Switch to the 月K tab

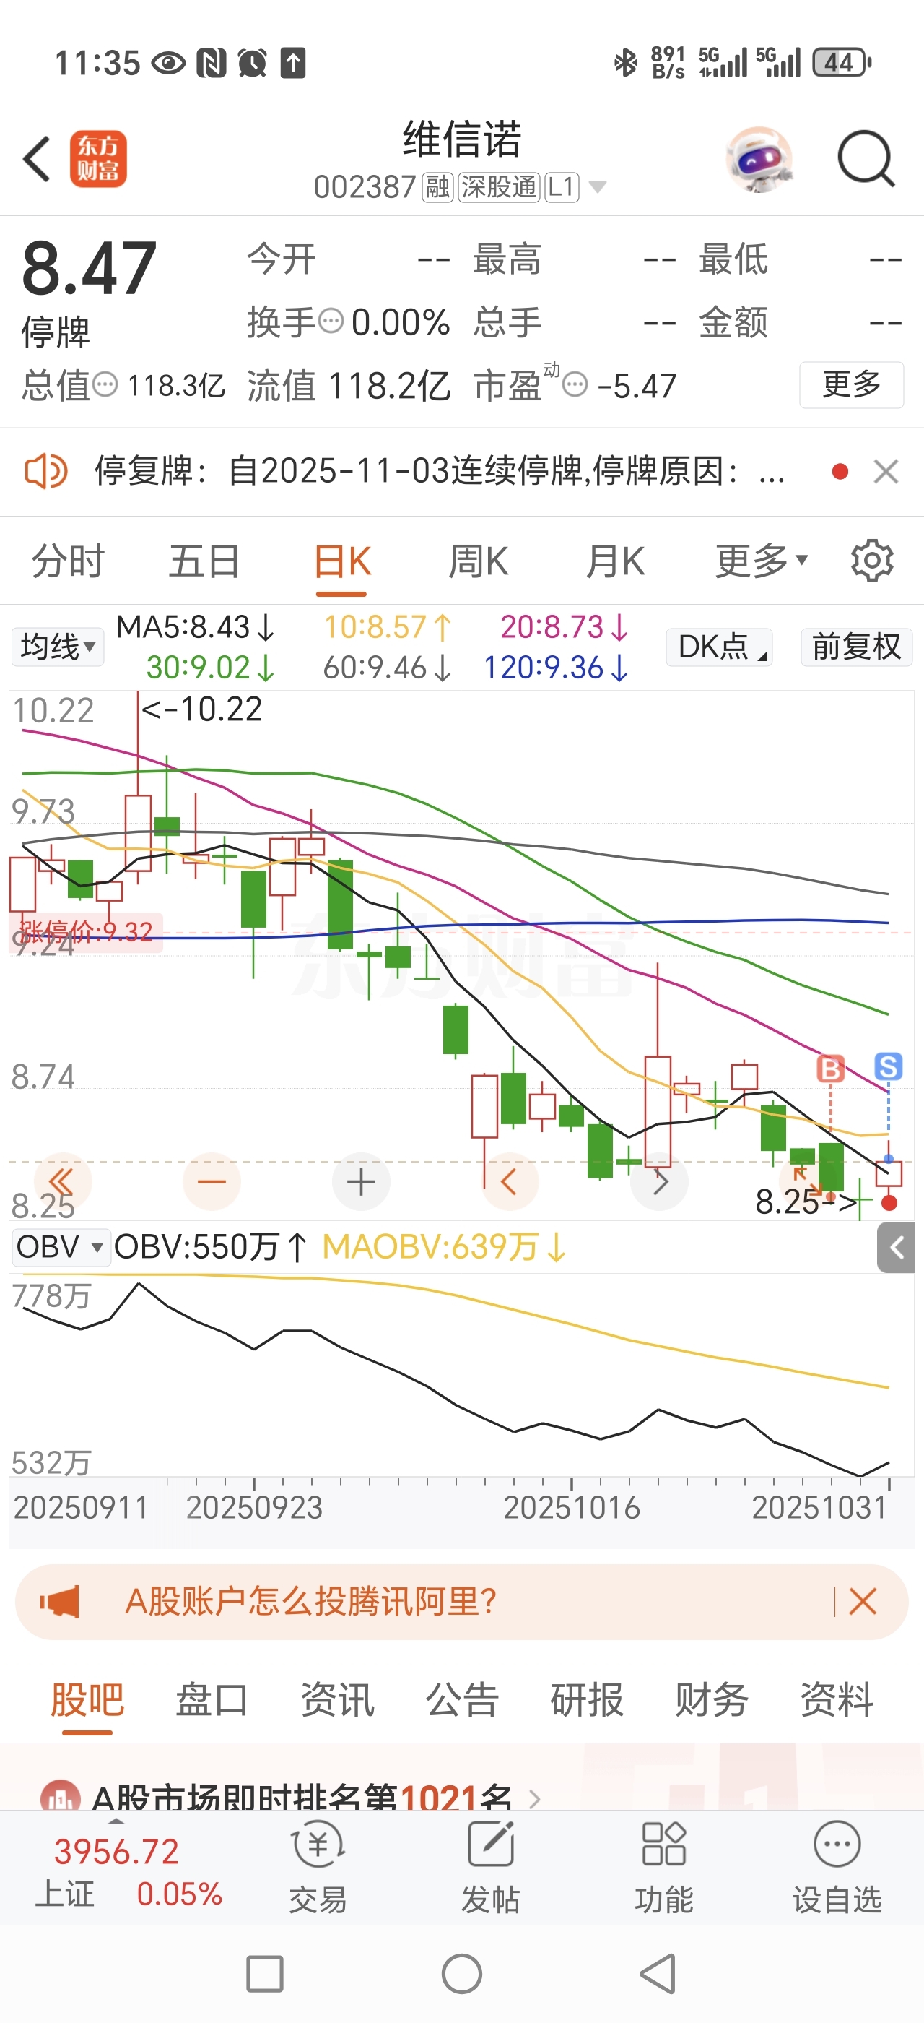tap(616, 561)
